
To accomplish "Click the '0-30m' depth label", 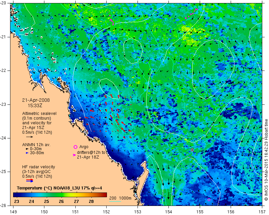I will coord(36,149).
